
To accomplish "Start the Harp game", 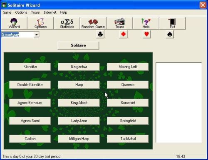I will pos(79,85).
